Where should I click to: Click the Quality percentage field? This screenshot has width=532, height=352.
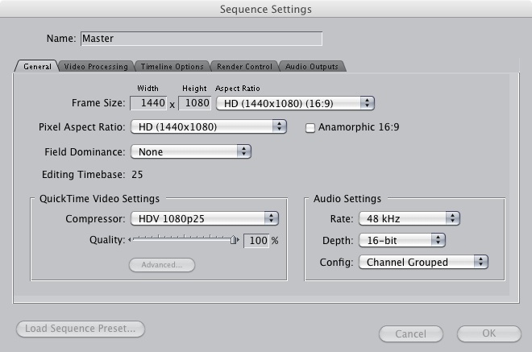256,241
